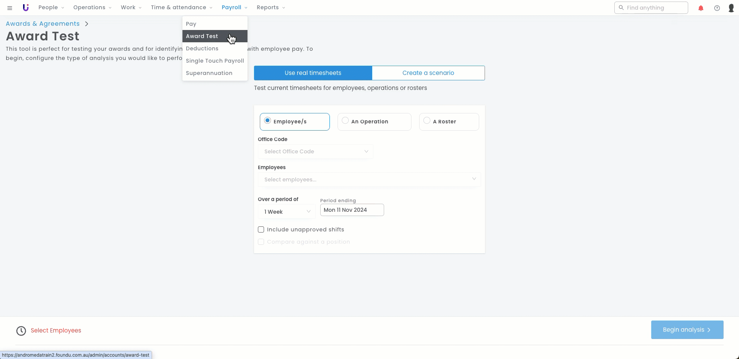Click the clock icon beside Select Employees
The width and height of the screenshot is (739, 359).
click(x=21, y=331)
